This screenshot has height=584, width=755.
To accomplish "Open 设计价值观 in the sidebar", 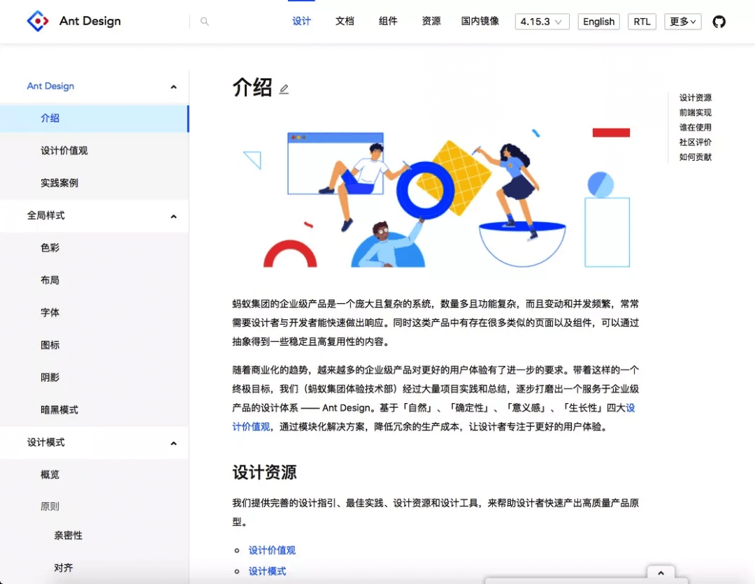I will tap(94, 151).
